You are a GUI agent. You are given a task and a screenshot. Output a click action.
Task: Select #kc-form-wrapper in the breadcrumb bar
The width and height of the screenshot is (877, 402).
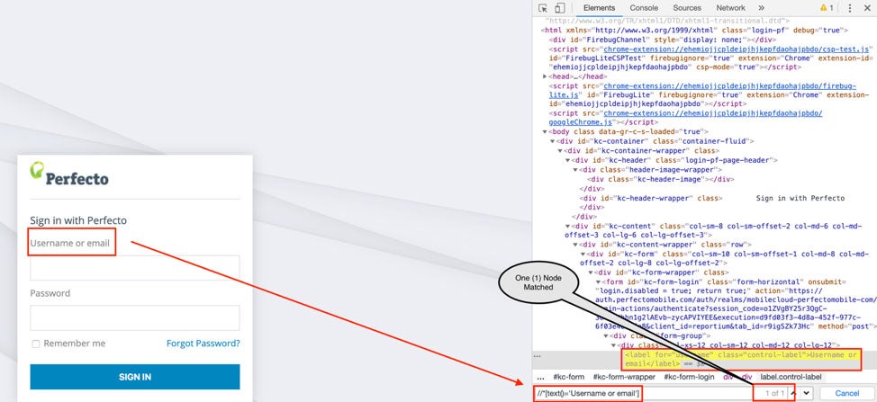tap(624, 377)
